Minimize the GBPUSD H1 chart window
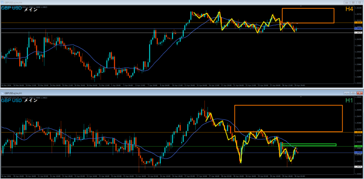Image resolution: width=364 pixels, height=179 pixels. pos(347,93)
